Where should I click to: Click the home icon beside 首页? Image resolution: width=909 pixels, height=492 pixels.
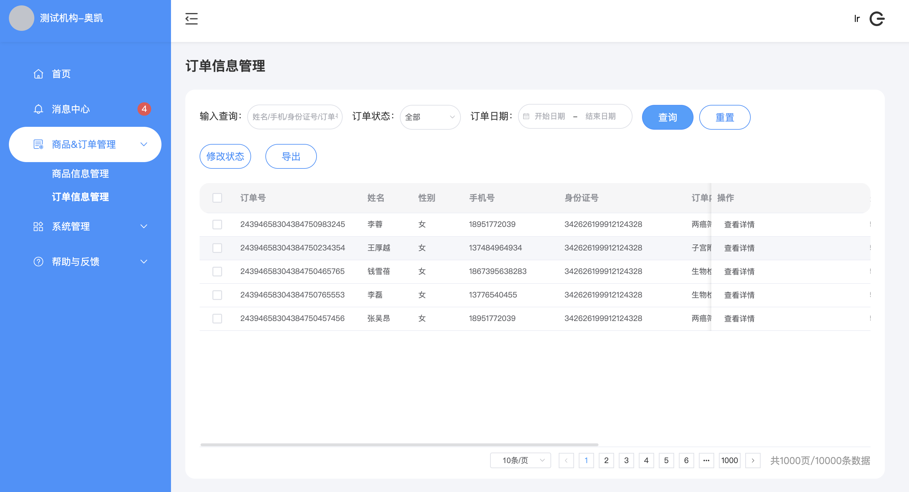pos(38,74)
